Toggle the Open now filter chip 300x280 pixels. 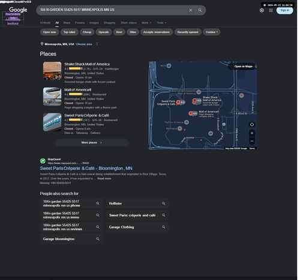point(49,32)
